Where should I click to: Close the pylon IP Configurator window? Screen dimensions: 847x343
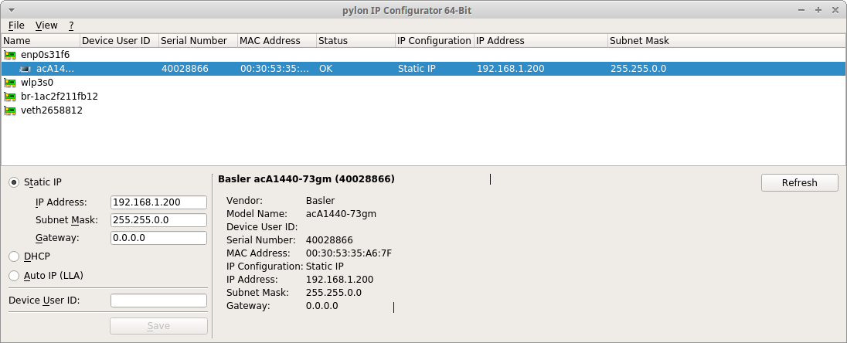coord(834,10)
